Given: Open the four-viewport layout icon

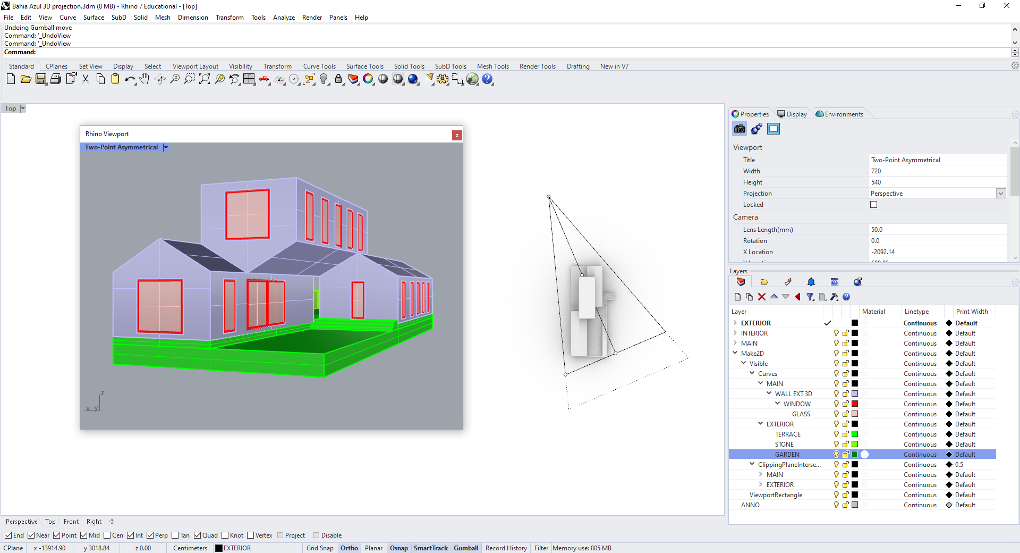Looking at the screenshot, I should point(249,79).
